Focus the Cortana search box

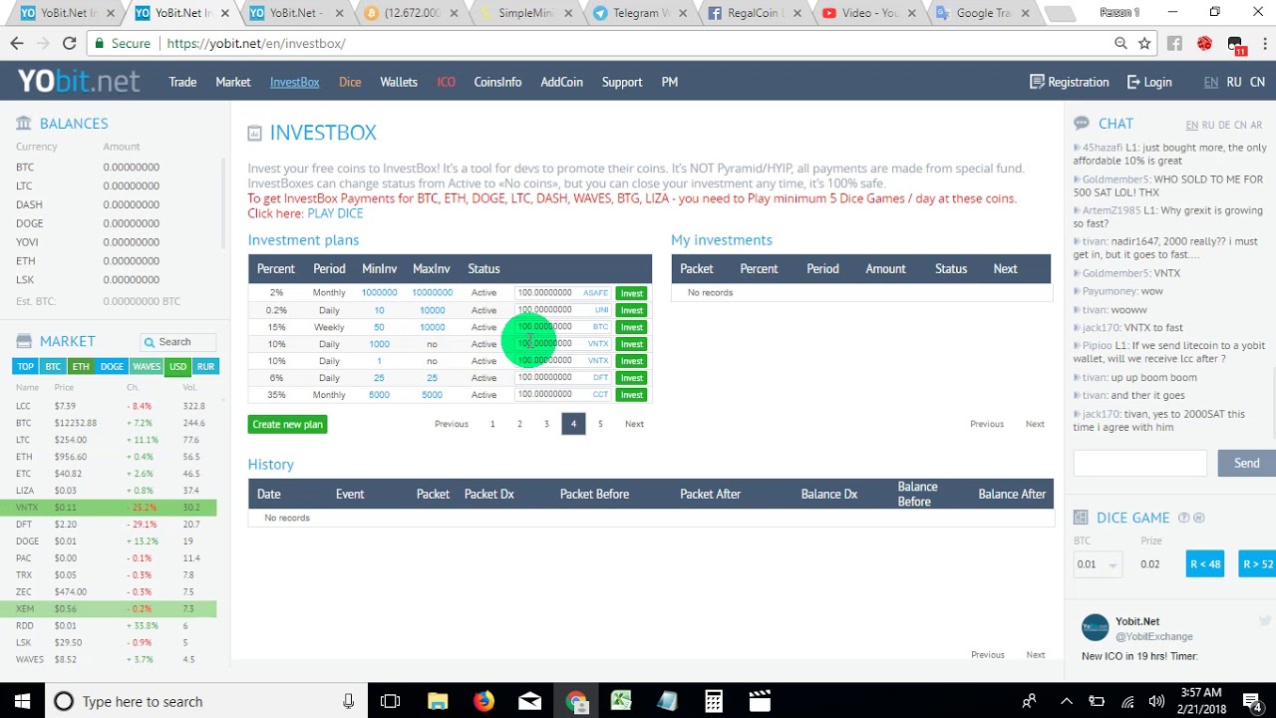tap(206, 701)
